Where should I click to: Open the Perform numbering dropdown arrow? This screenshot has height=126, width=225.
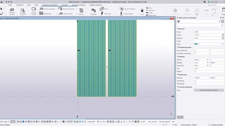[57, 9]
